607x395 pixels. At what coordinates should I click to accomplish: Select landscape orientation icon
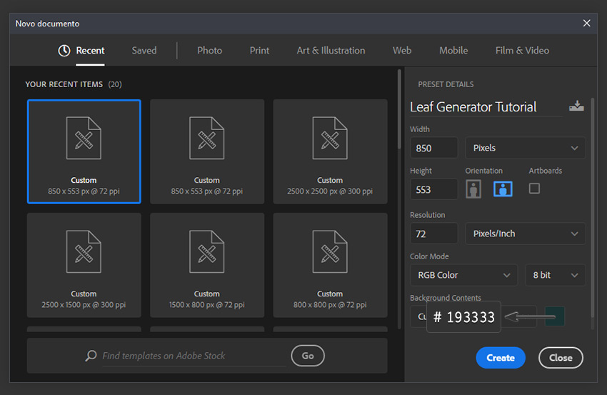503,189
